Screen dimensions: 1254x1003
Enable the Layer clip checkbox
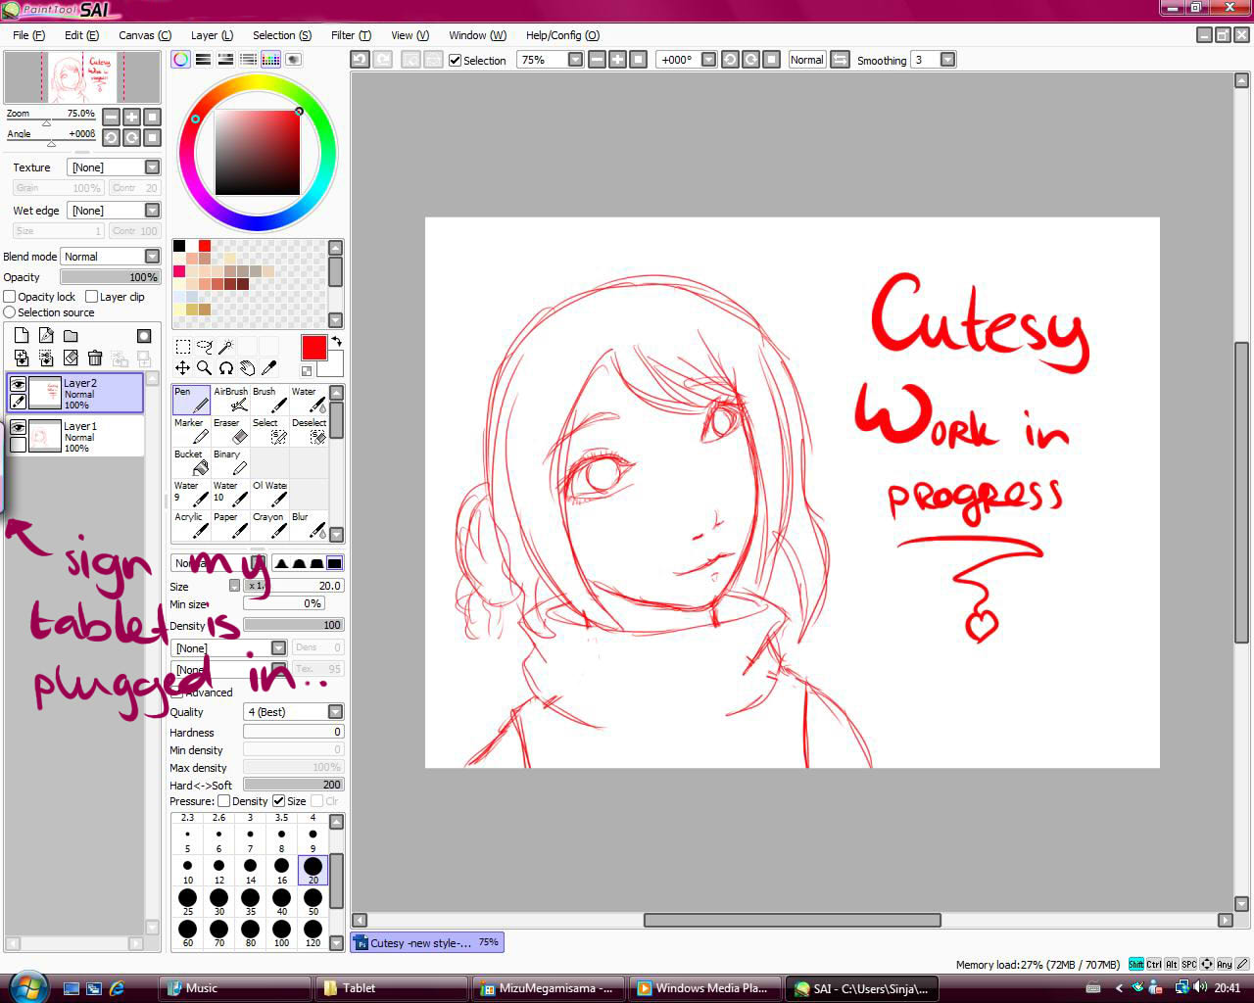(x=92, y=297)
